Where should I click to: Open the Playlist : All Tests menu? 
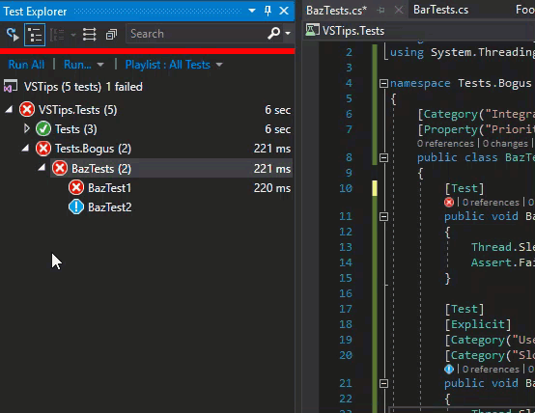tap(174, 65)
